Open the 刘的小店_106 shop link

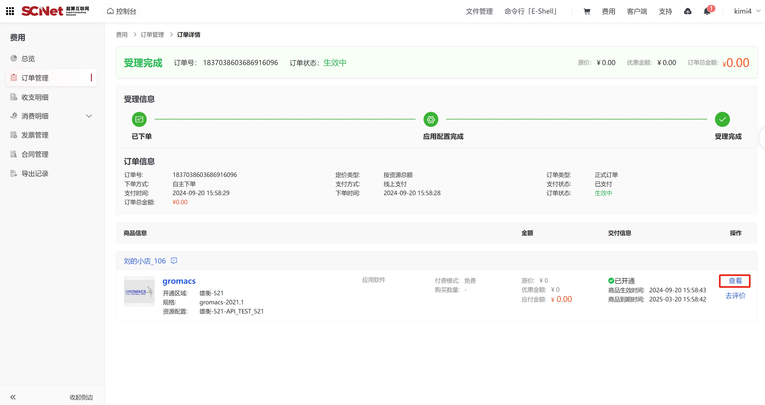pos(145,261)
